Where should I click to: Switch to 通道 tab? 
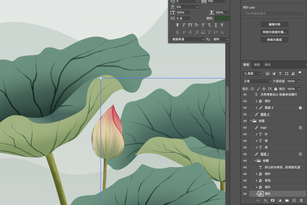pyautogui.click(x=257, y=65)
